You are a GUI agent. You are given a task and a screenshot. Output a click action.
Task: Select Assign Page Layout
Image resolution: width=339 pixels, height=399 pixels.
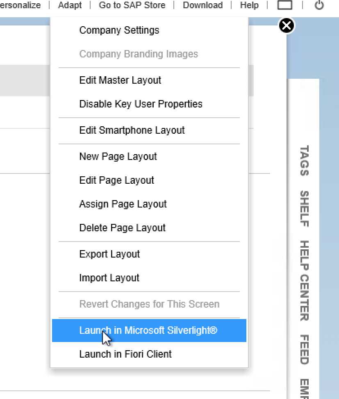(x=123, y=204)
